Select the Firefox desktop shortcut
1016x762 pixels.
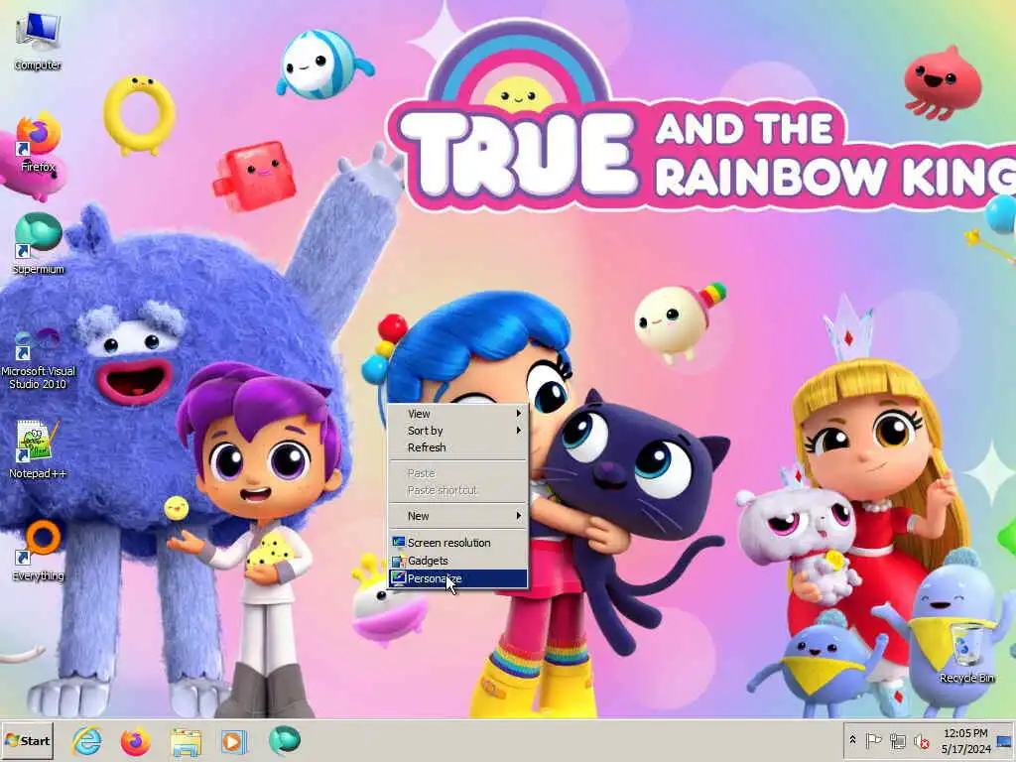pyautogui.click(x=38, y=143)
